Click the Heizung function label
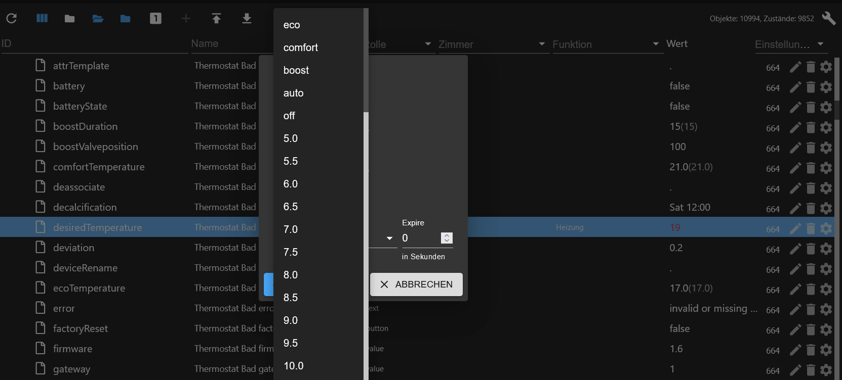Viewport: 842px width, 380px height. [x=570, y=227]
